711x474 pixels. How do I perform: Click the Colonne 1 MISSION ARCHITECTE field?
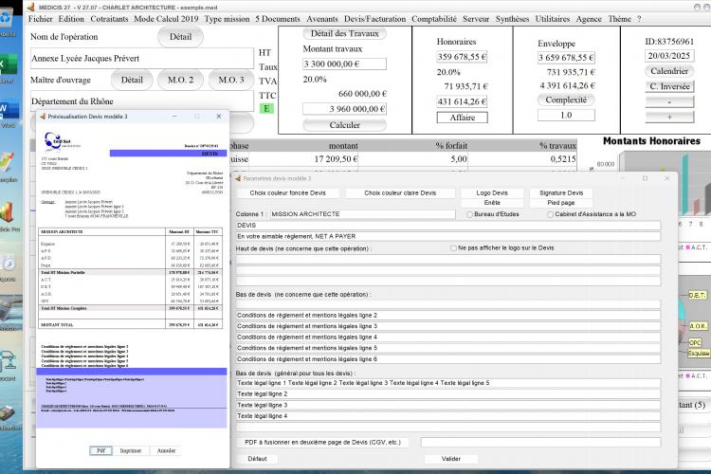(x=363, y=214)
